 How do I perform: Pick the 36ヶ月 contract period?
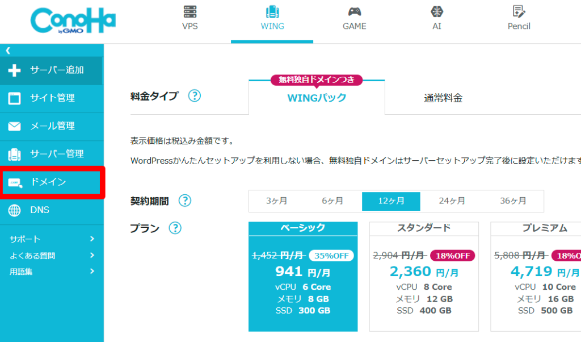point(513,201)
